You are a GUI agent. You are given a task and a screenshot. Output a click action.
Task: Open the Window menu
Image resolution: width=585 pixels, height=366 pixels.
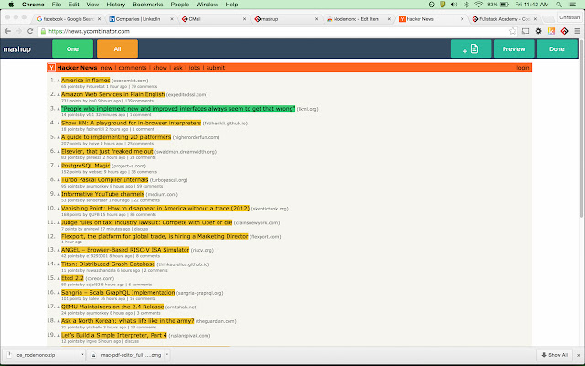coord(207,5)
